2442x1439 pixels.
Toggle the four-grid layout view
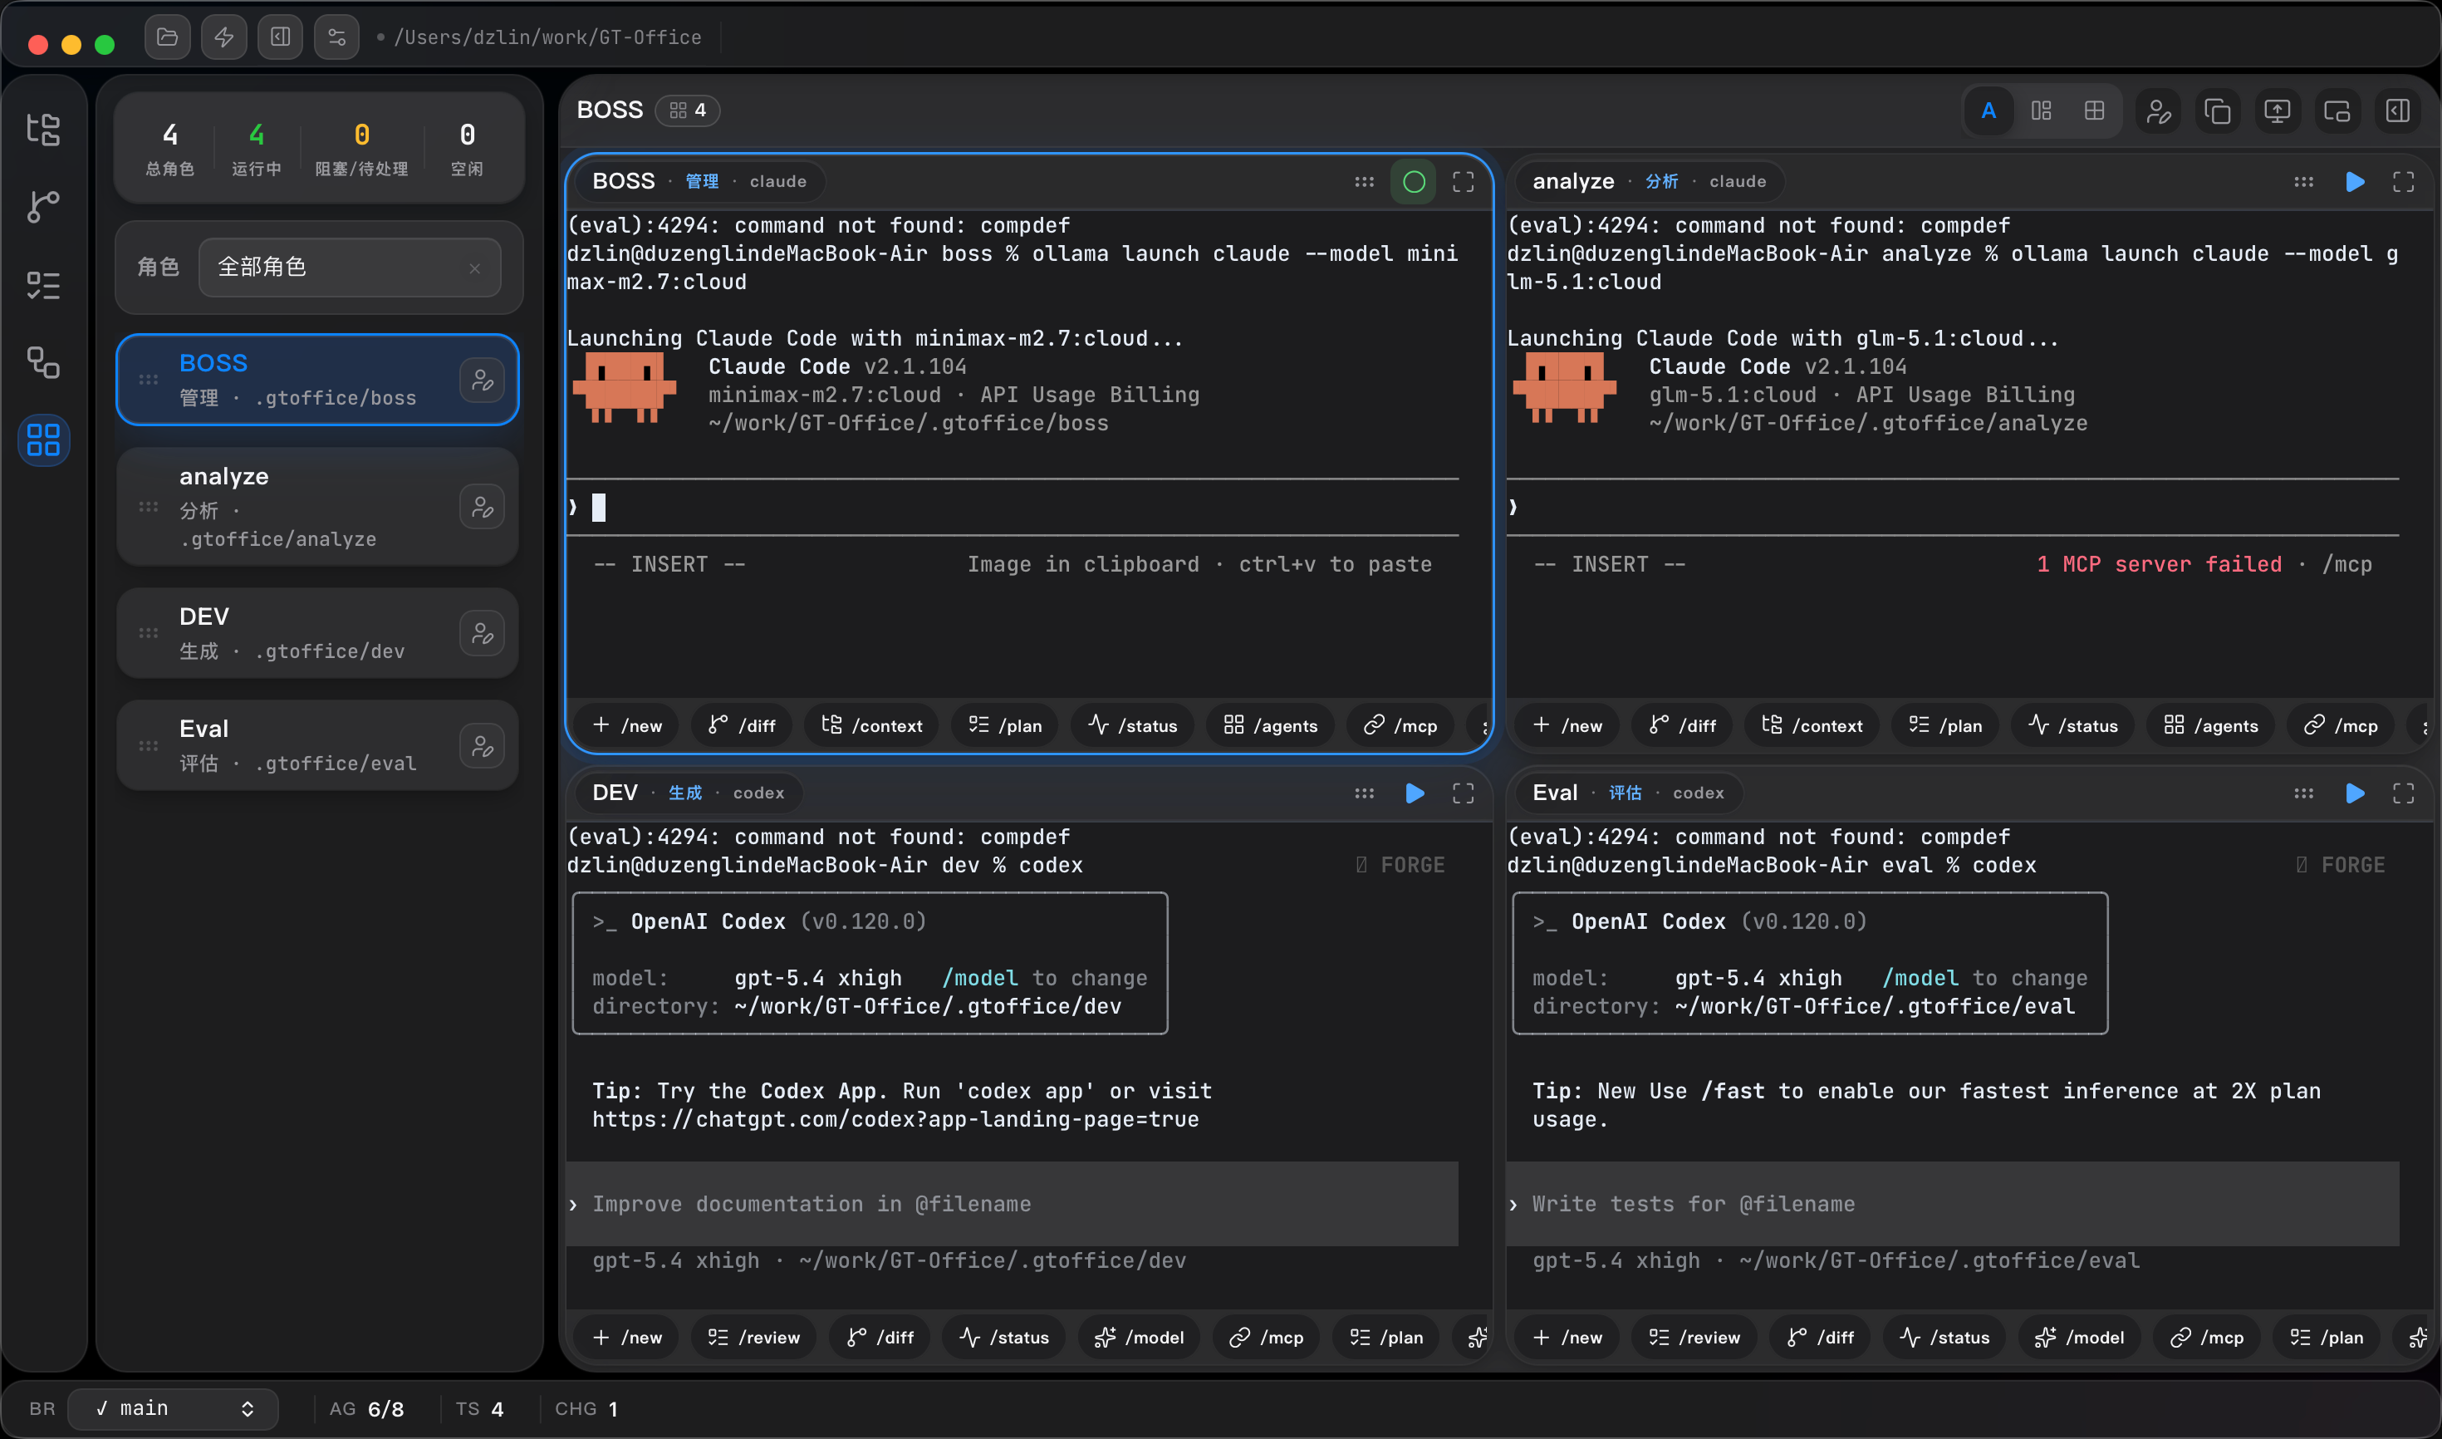pos(2094,111)
